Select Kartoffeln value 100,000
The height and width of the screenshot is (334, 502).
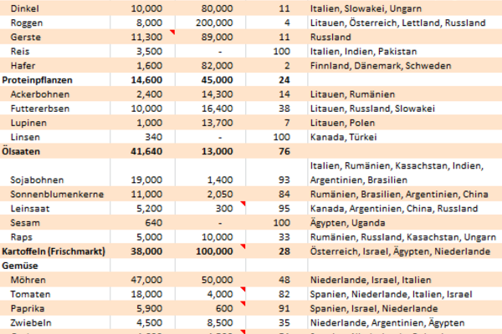pyautogui.click(x=214, y=251)
